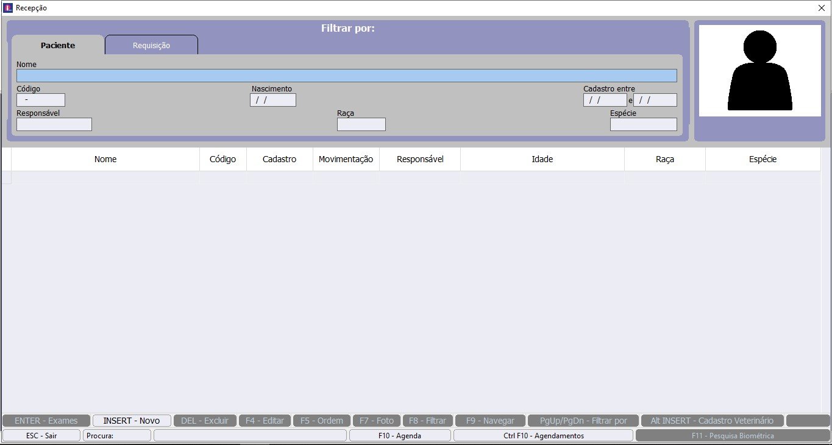Open the F10 - Agenda button

400,436
